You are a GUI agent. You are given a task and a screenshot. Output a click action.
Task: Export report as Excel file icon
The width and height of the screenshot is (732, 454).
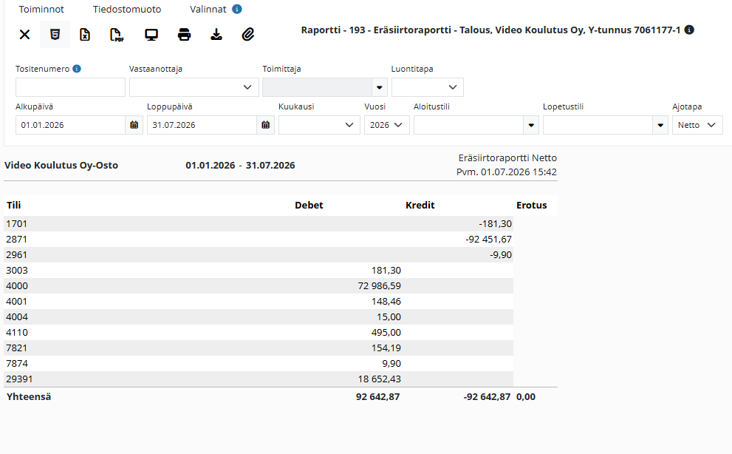85,35
